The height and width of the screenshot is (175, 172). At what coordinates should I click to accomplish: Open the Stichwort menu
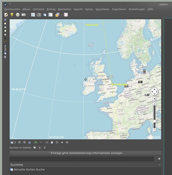click(38, 9)
